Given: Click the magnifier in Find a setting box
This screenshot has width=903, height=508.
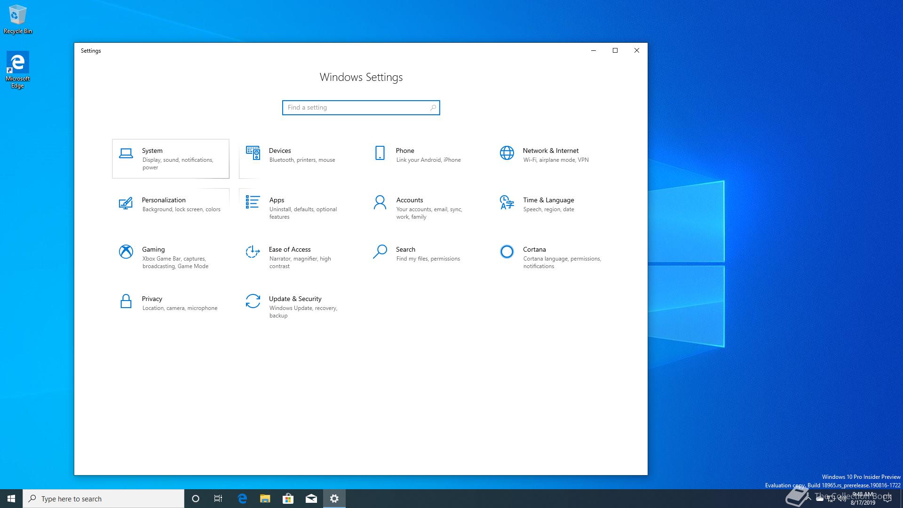Looking at the screenshot, I should pos(433,108).
